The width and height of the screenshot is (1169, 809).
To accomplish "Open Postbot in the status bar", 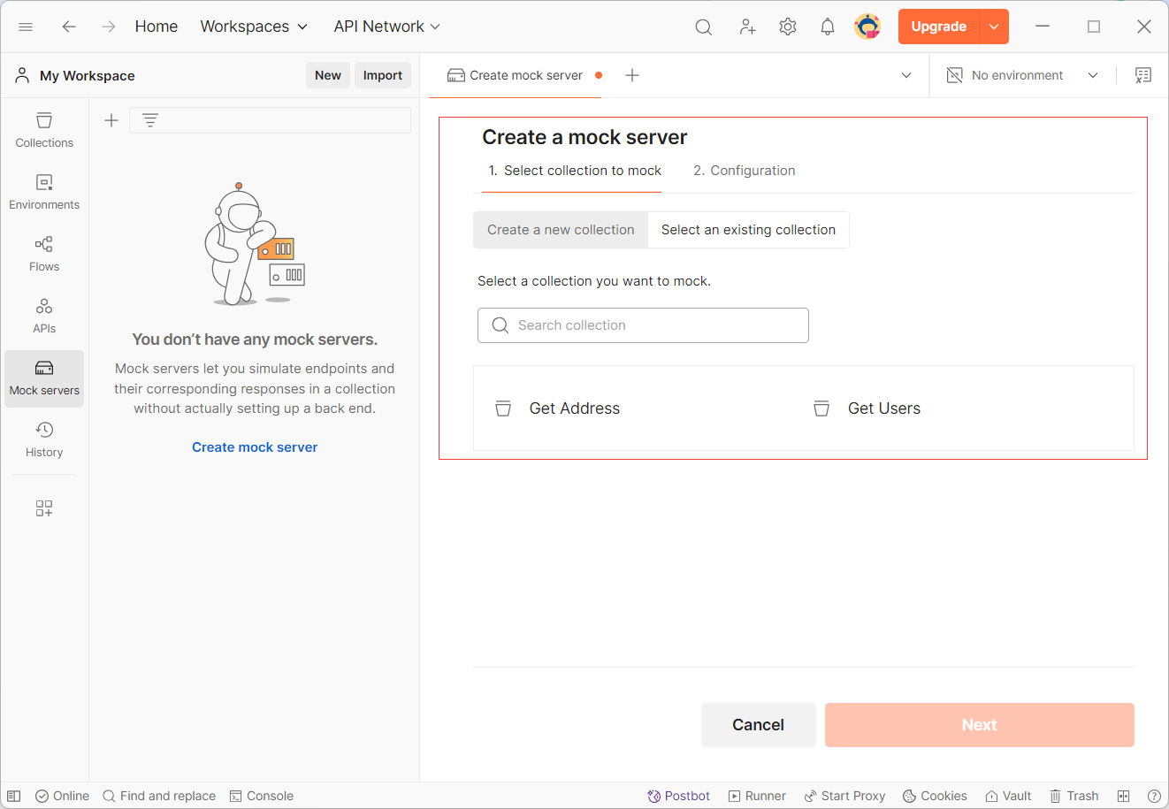I will point(678,796).
